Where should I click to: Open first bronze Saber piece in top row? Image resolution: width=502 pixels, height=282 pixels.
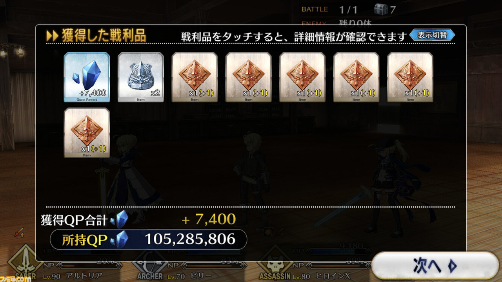click(x=195, y=77)
